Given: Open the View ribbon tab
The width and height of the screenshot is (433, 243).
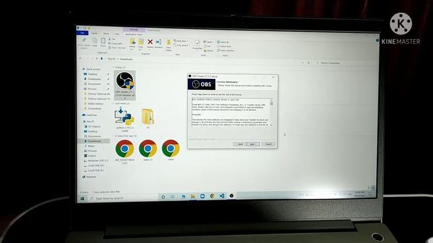Looking at the screenshot, I should coord(117,34).
